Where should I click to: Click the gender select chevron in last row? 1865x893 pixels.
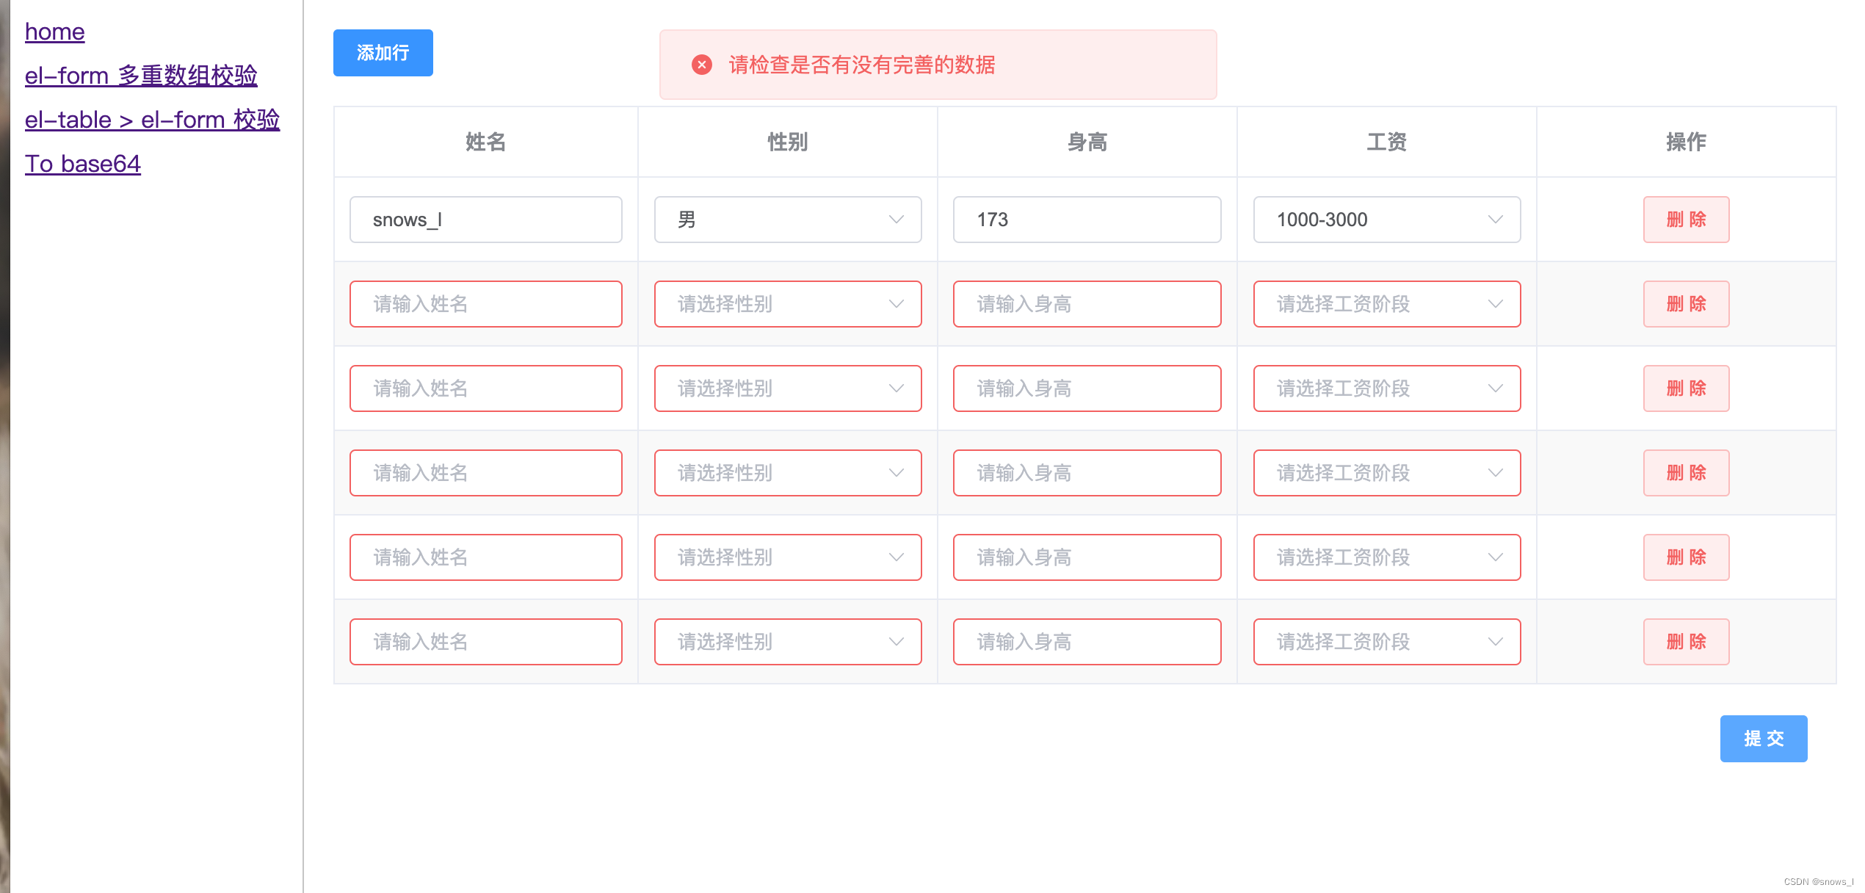tap(896, 641)
